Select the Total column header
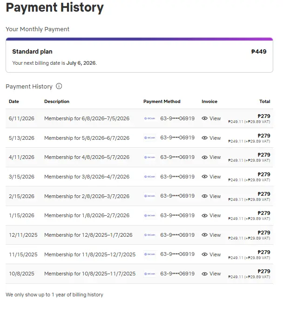The image size is (283, 309). pyautogui.click(x=265, y=102)
